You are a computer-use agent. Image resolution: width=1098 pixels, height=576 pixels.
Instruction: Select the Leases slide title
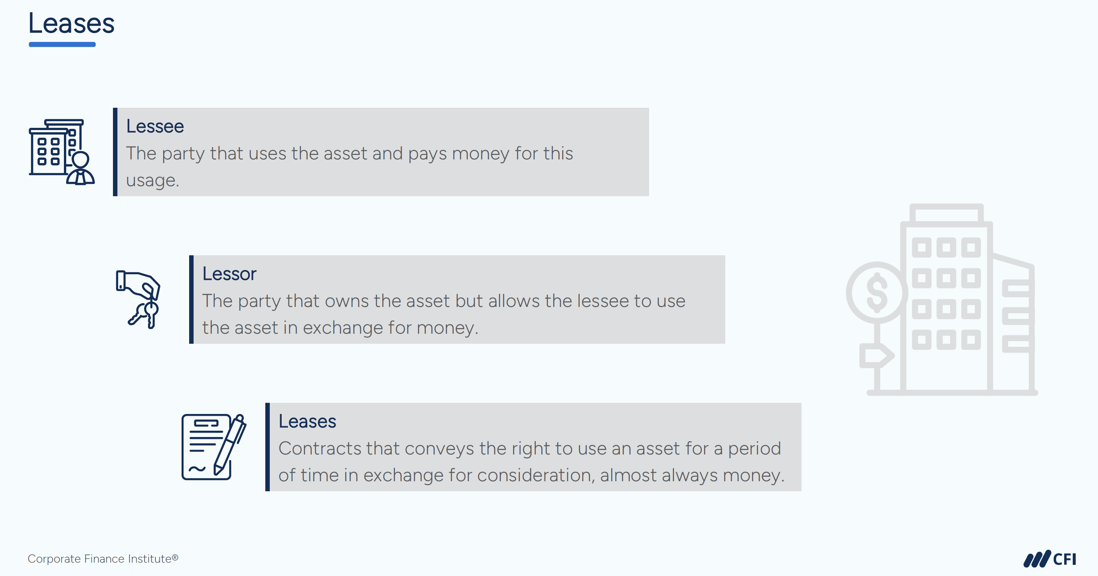pos(71,23)
